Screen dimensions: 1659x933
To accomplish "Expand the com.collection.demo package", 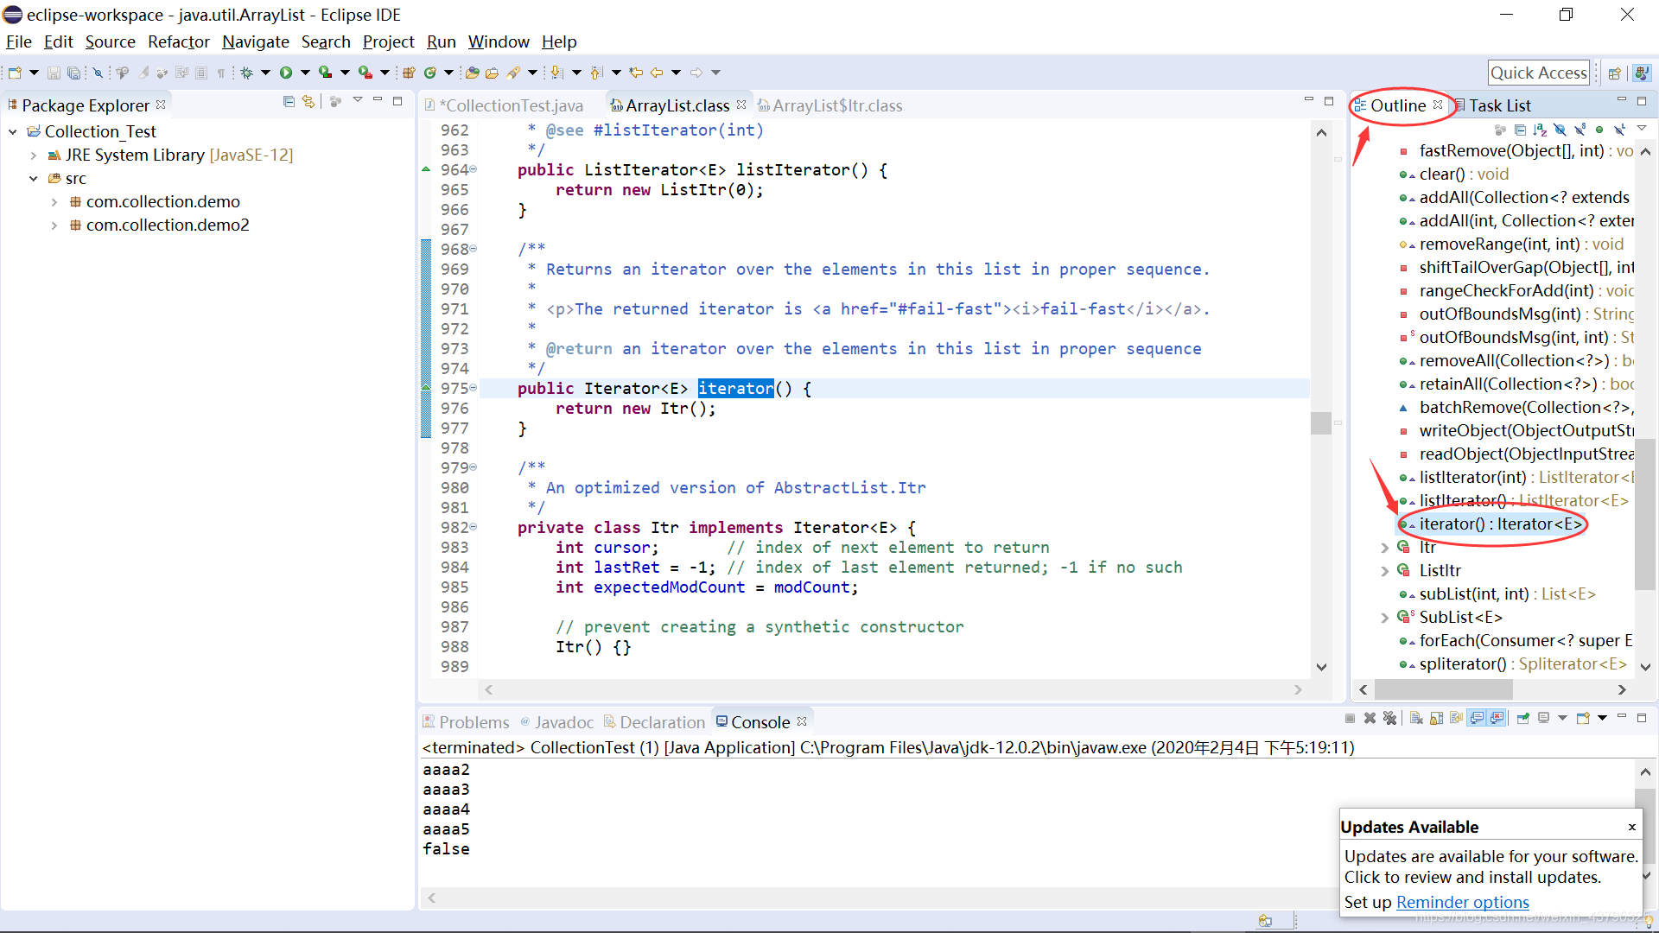I will pyautogui.click(x=54, y=202).
